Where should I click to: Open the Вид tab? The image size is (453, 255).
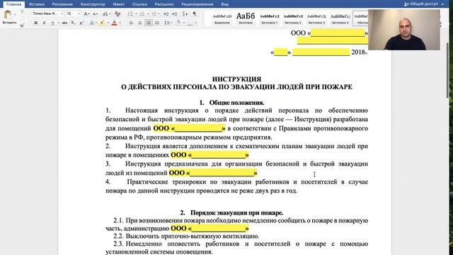[x=225, y=4]
